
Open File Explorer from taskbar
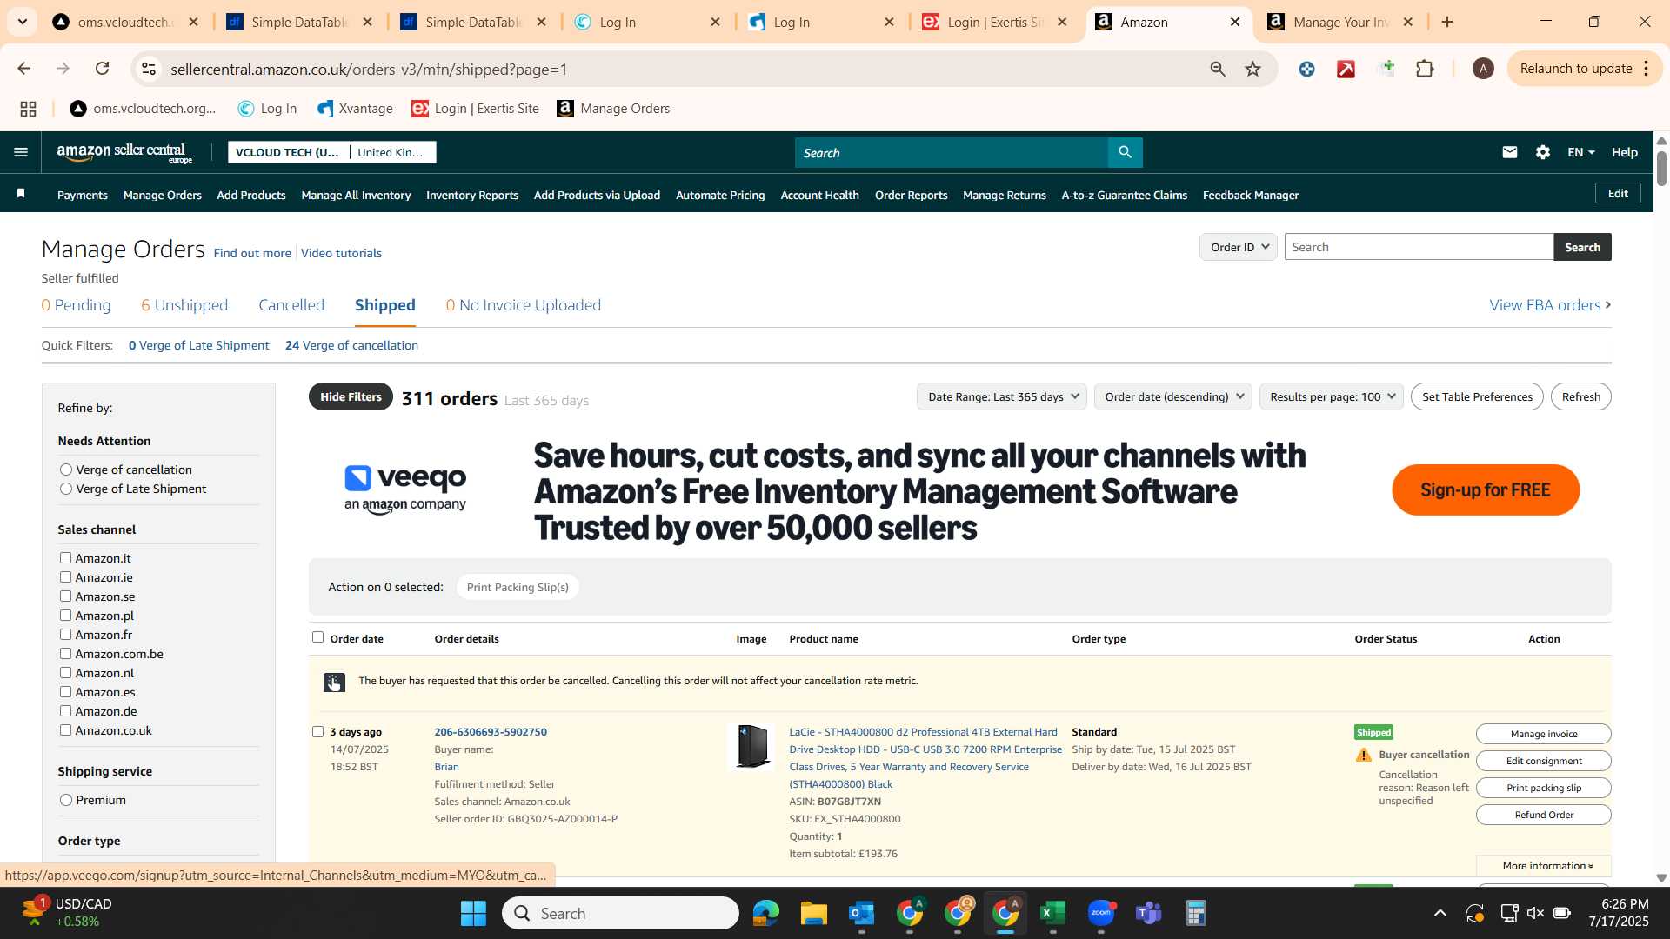813,913
